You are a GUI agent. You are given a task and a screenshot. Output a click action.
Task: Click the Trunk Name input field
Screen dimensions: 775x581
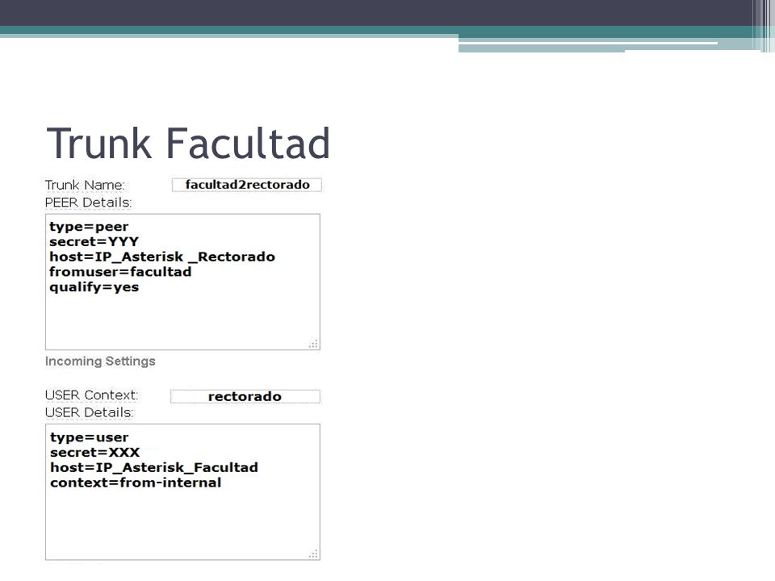click(247, 185)
